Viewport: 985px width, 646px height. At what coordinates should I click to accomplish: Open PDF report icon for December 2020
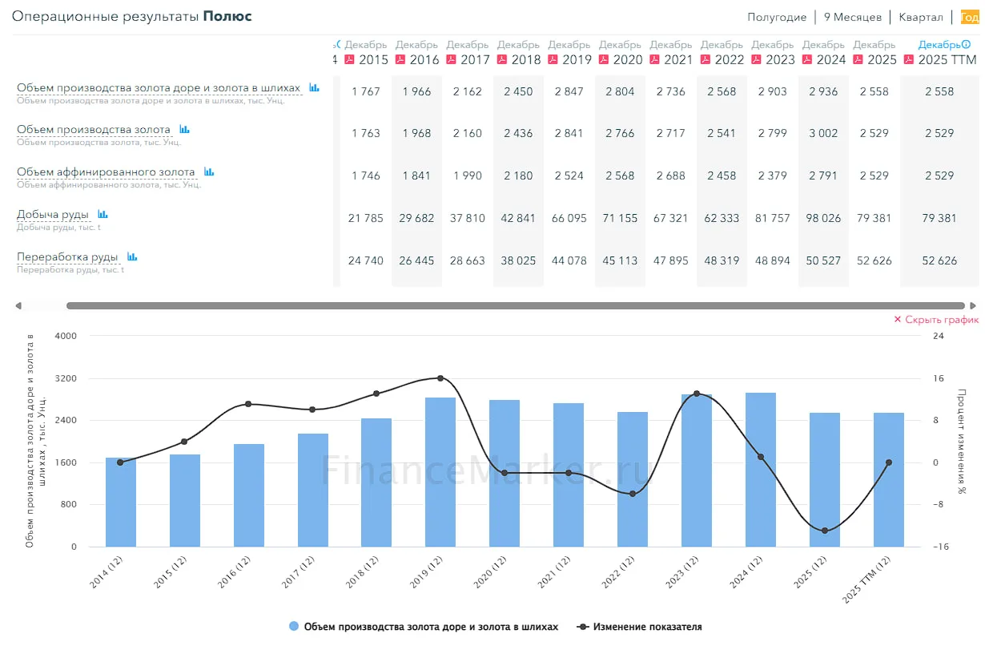pos(603,59)
